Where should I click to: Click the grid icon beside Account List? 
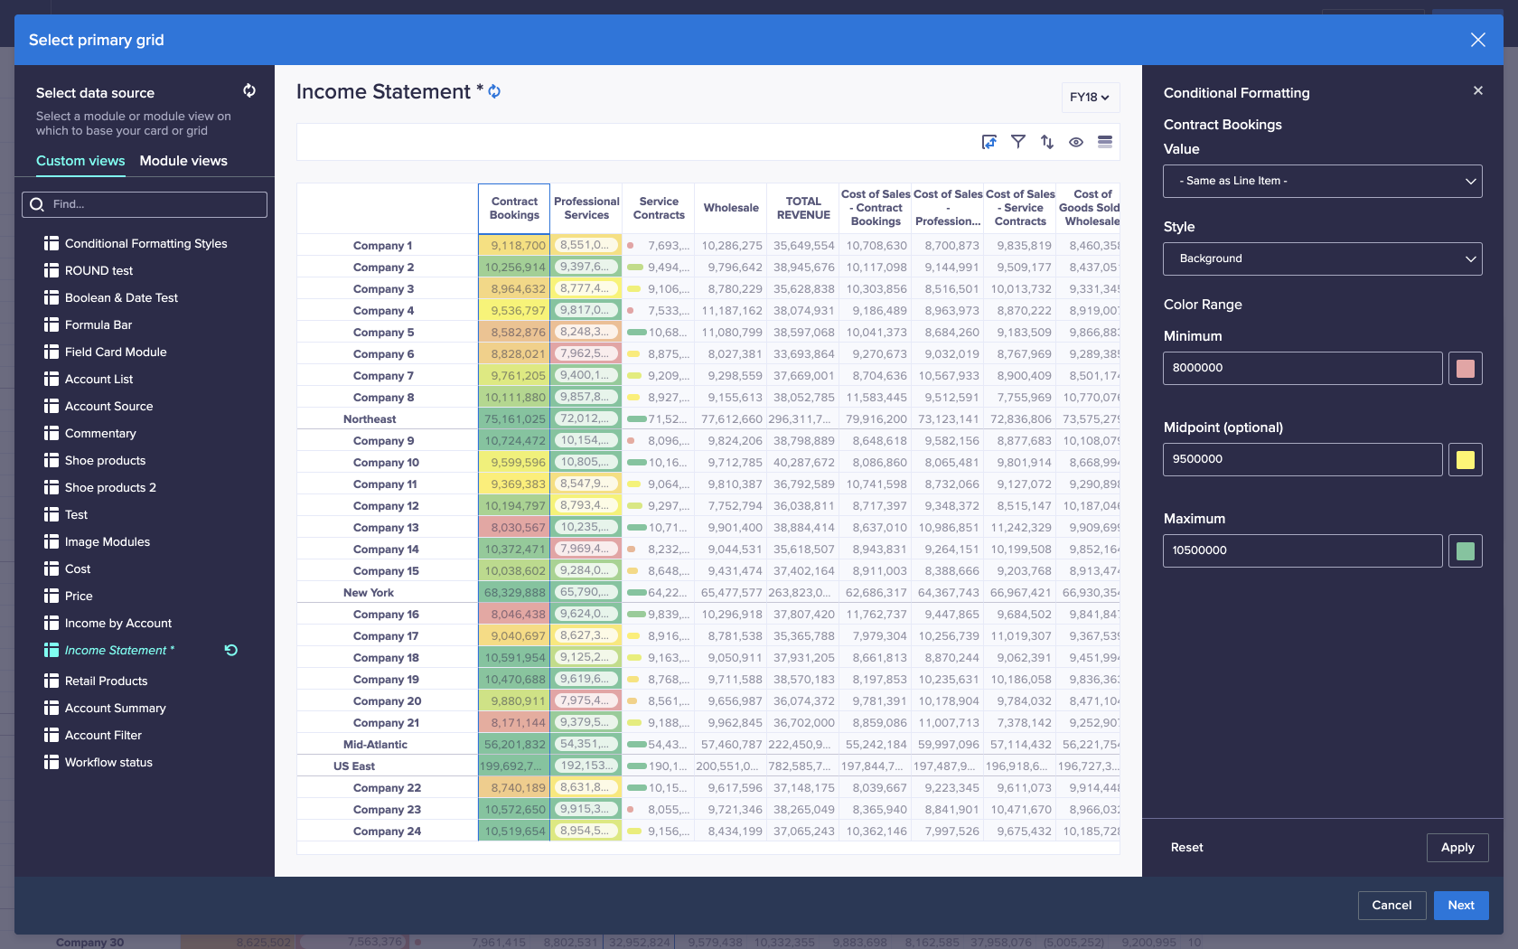coord(52,379)
